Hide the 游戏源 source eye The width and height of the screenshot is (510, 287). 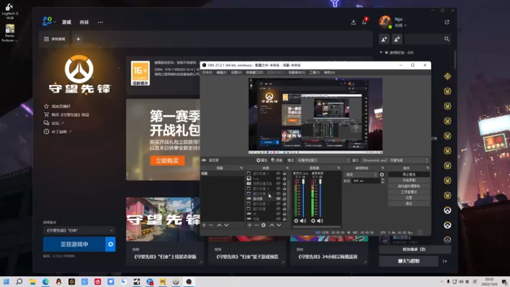click(279, 198)
